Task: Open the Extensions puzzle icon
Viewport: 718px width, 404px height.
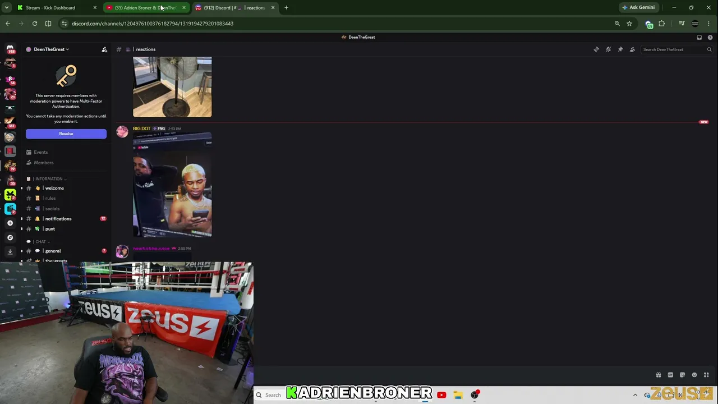Action: [662, 24]
